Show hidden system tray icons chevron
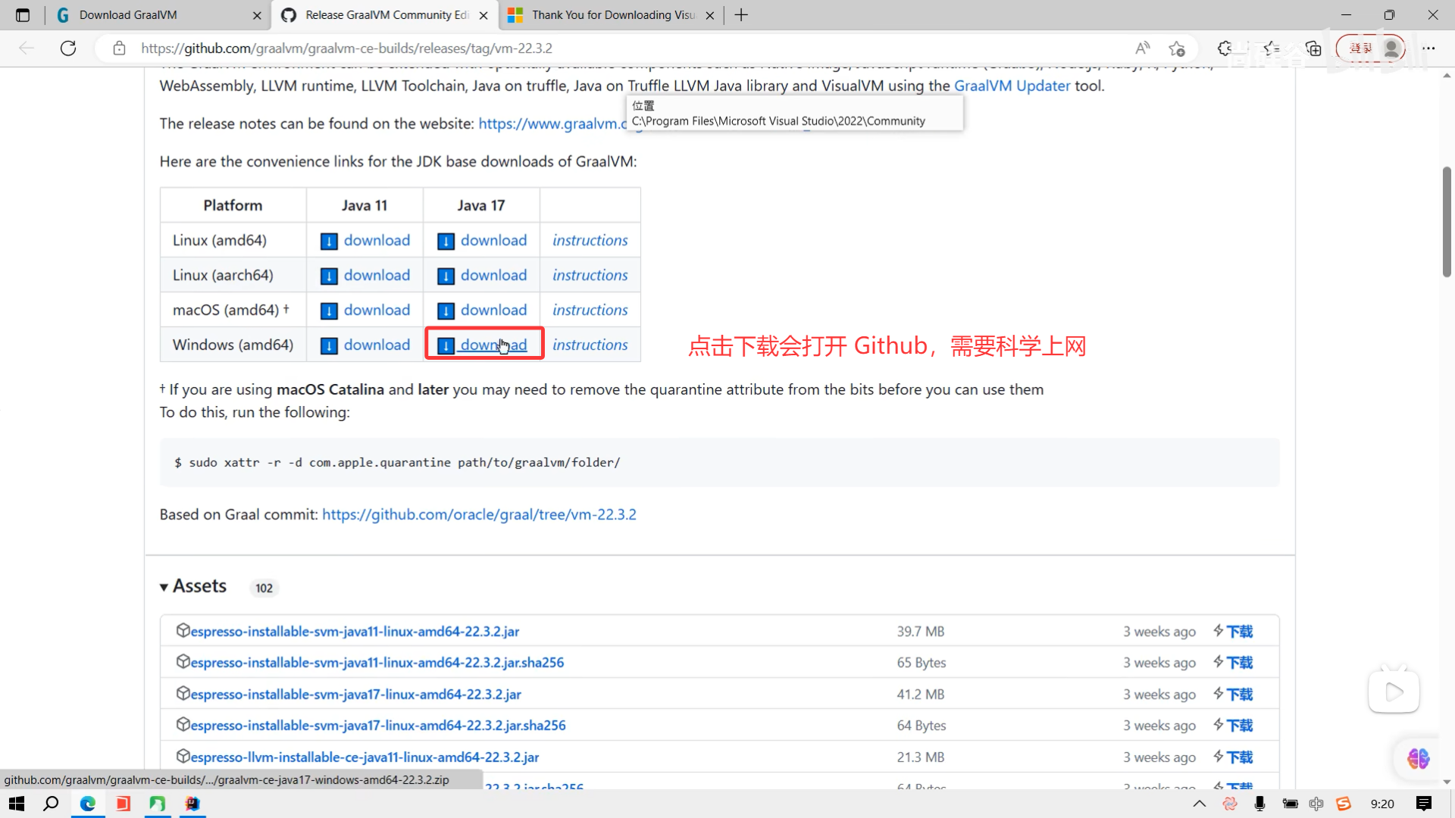The width and height of the screenshot is (1455, 818). [x=1199, y=804]
